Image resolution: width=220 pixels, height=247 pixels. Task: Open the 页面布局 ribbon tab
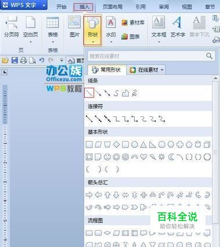113,7
